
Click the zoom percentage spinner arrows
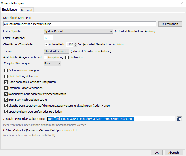[x=76, y=44]
